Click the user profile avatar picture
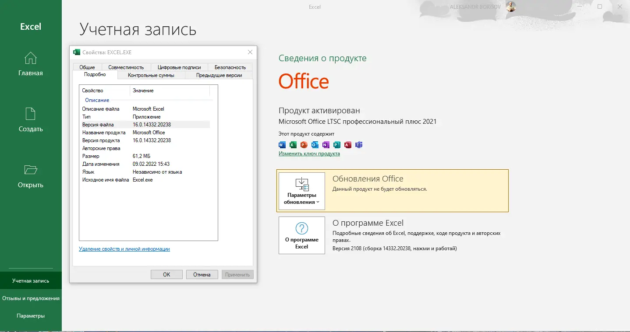 511,7
